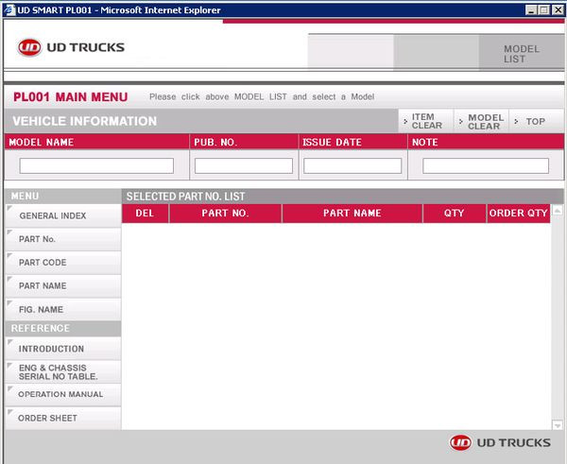567x464 pixels.
Task: Click inside the NOTE field
Action: 486,165
